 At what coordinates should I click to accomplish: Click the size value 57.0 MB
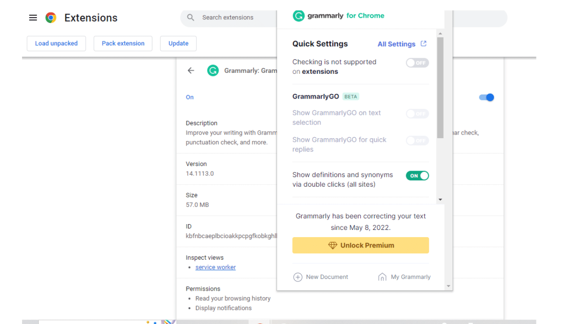[197, 205]
